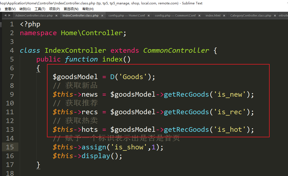288x176 pixels.
Task: Open the 项目(P) menu
Action: (54, 9)
